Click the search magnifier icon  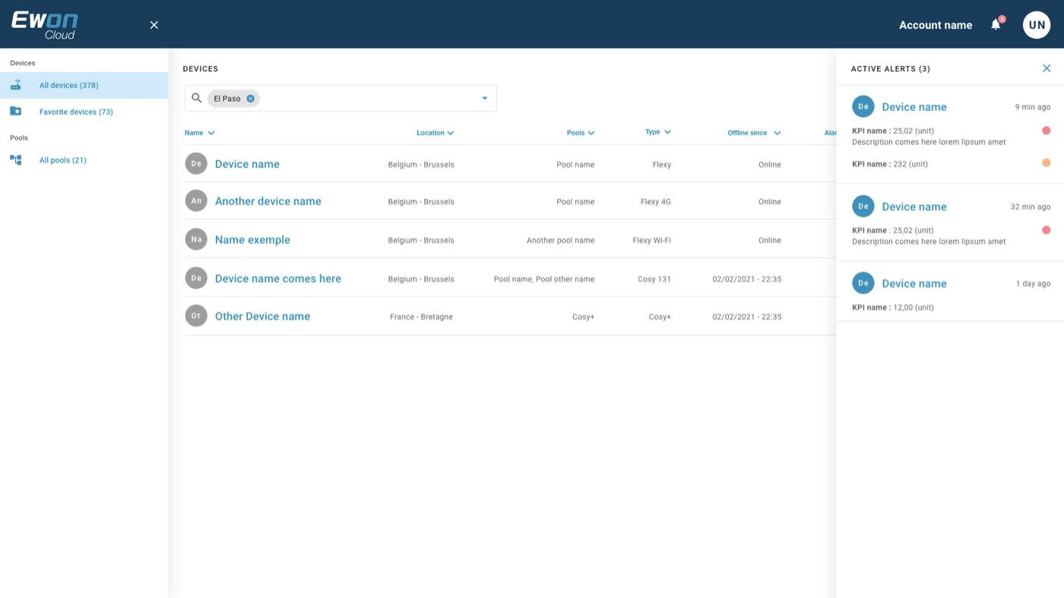[x=197, y=98]
